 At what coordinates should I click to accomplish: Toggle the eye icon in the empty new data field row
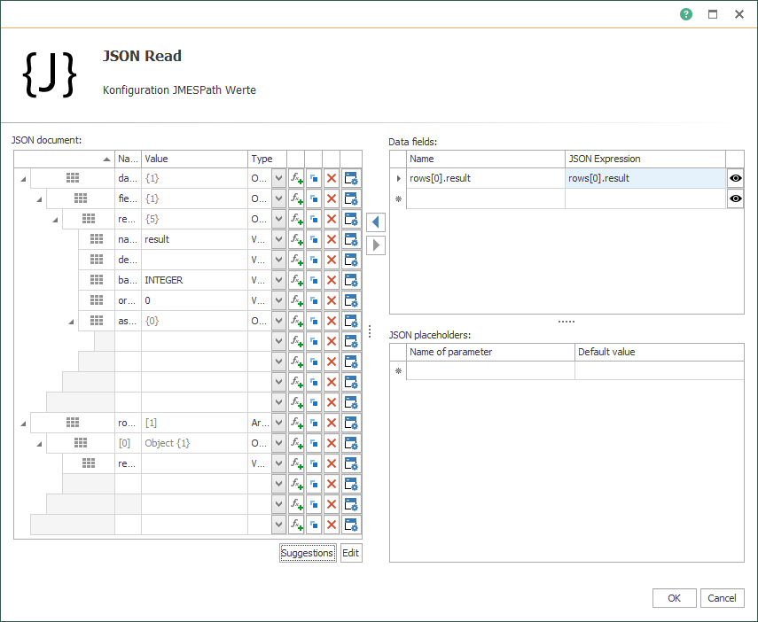(735, 199)
